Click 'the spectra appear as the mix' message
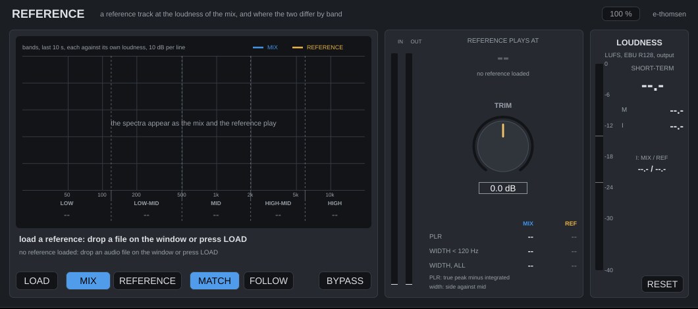 pyautogui.click(x=193, y=123)
